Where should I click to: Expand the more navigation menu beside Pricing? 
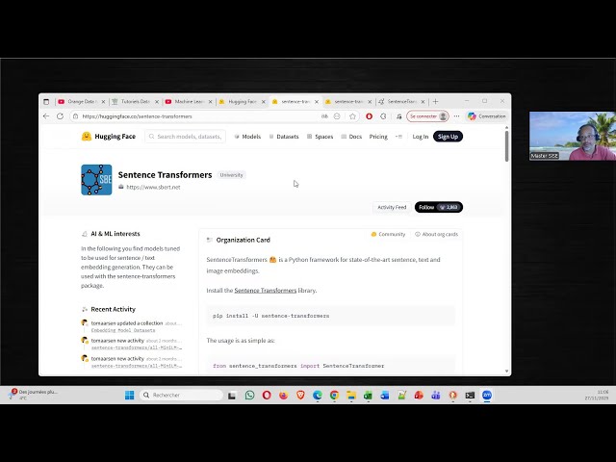[x=398, y=137]
